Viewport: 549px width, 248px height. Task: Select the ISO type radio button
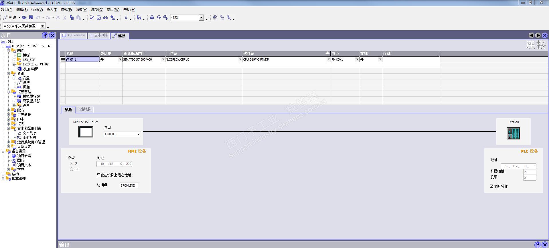pos(72,169)
